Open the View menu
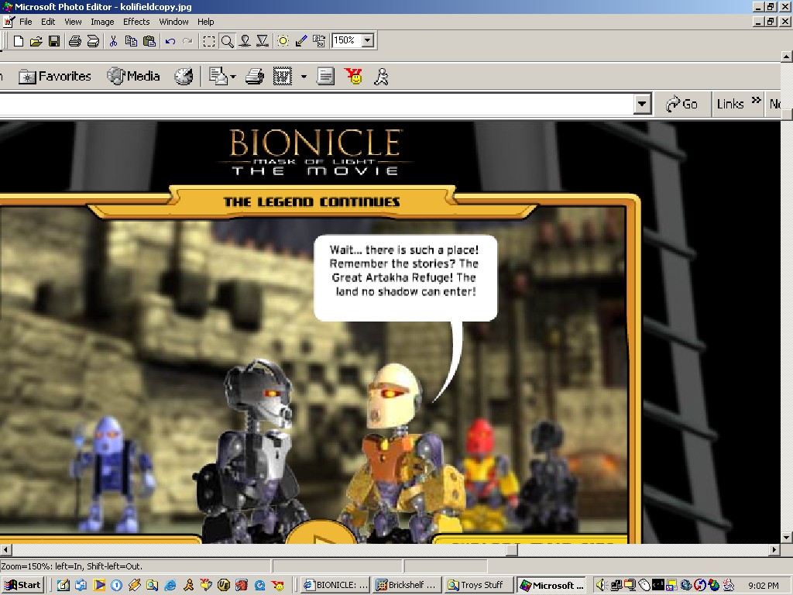 pos(73,22)
